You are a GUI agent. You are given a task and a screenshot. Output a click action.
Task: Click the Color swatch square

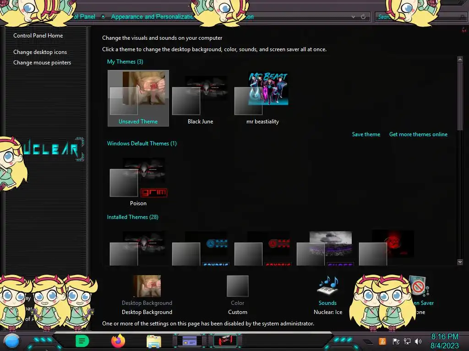[x=238, y=286]
